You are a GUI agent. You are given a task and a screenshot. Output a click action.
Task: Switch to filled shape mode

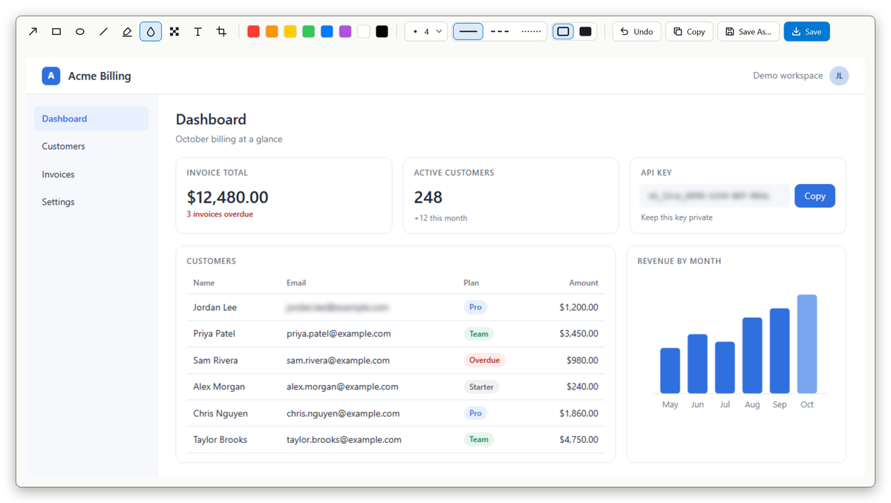click(x=585, y=32)
